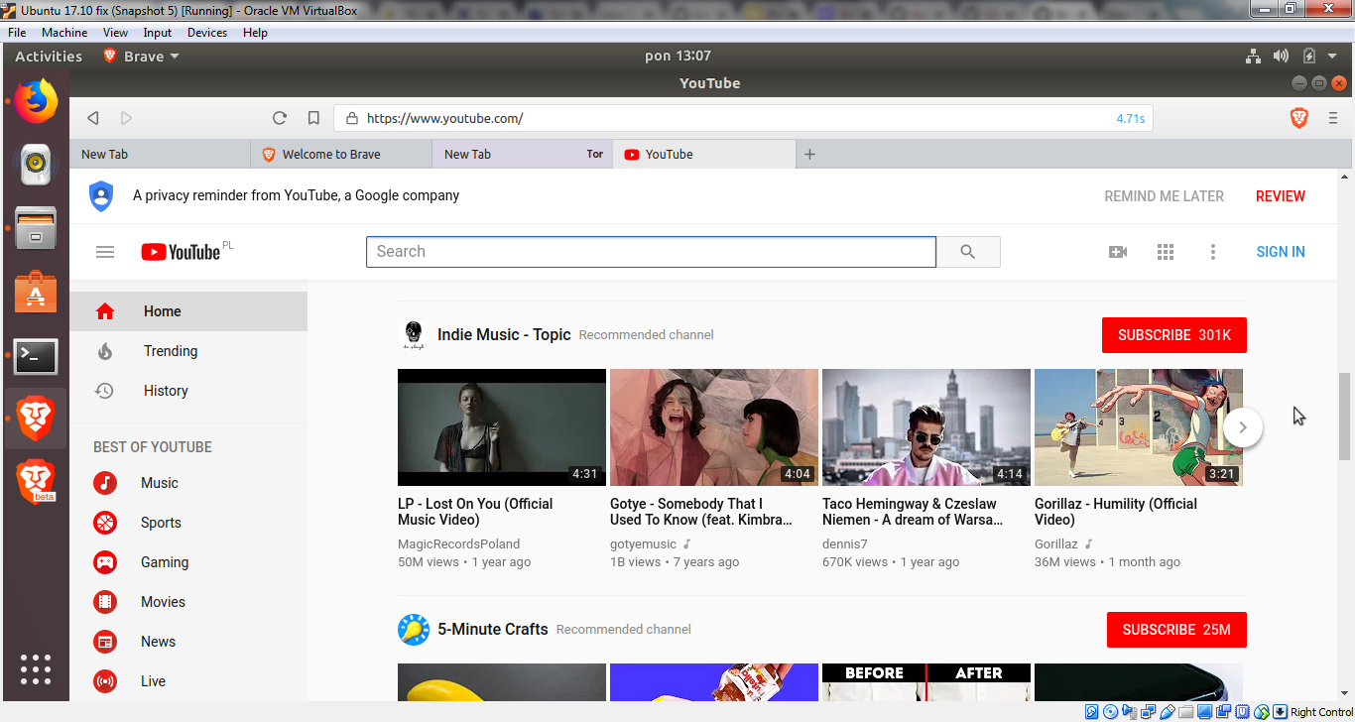This screenshot has width=1355, height=722.
Task: Subscribe to 5-Minute Crafts
Action: pos(1176,630)
